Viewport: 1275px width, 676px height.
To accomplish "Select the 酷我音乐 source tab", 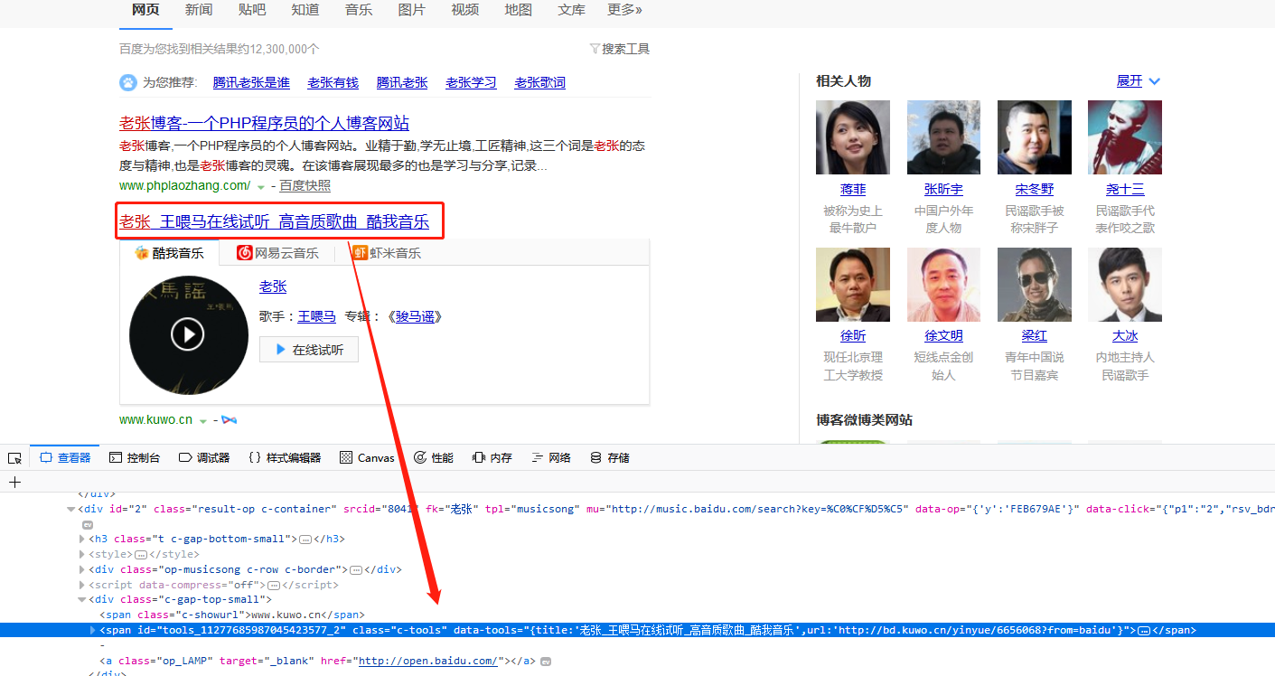I will (x=169, y=252).
